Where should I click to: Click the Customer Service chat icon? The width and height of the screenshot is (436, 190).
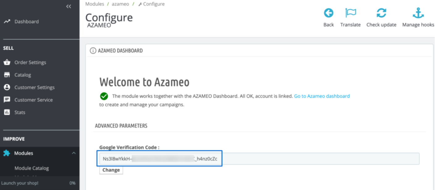pos(7,100)
